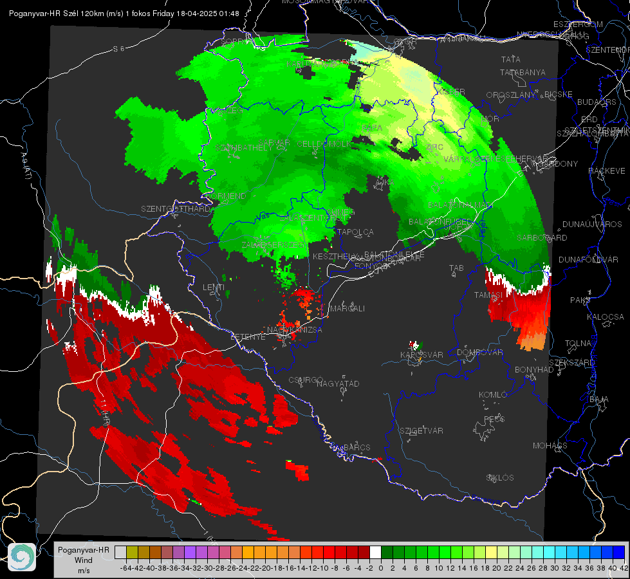Screen dimensions: 630x579
Task: Click the RACKEVE city label
Action: click(x=607, y=170)
